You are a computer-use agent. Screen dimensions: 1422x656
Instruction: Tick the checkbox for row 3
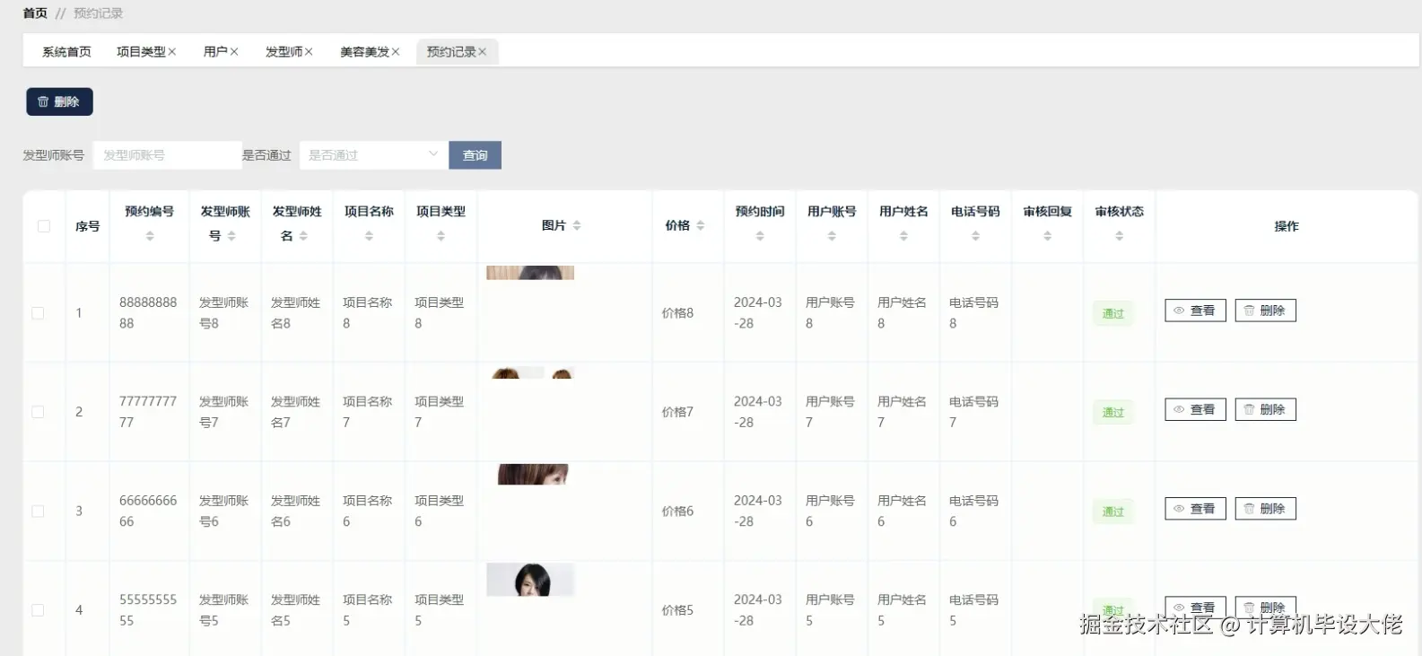click(x=38, y=512)
